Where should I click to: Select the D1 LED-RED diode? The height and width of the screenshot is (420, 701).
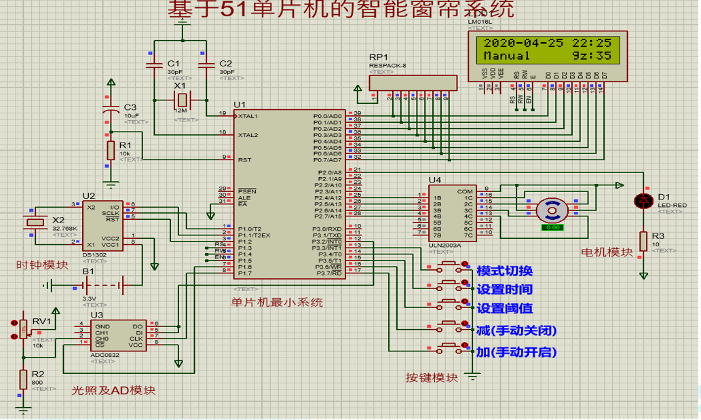(x=644, y=201)
